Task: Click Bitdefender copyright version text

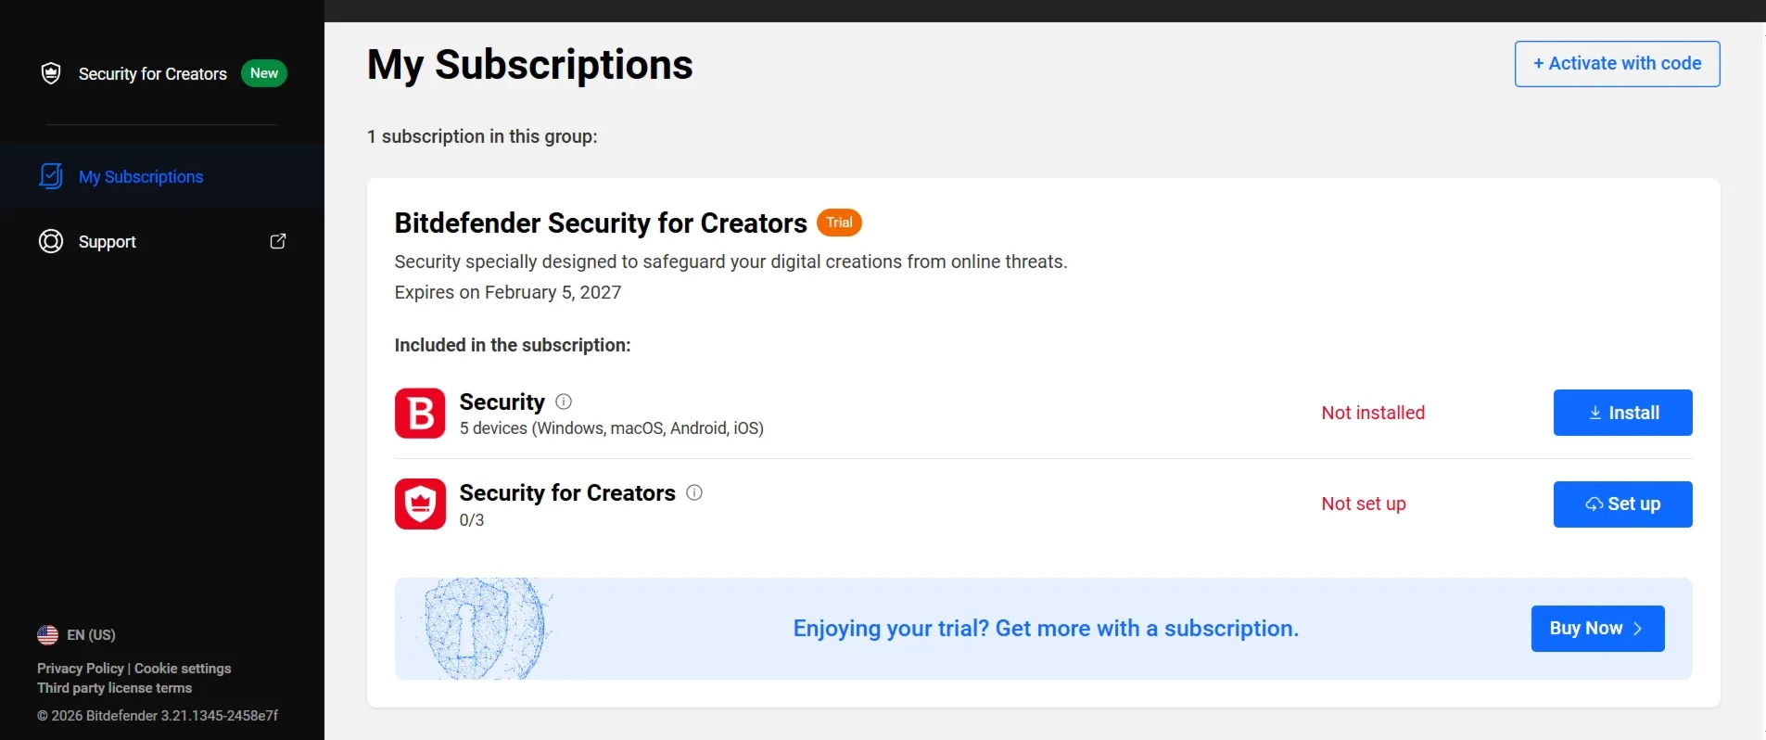Action: tap(158, 716)
